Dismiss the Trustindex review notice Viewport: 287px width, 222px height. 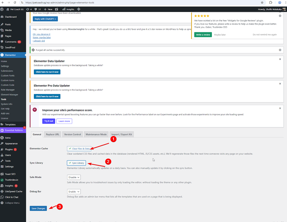click(280, 16)
